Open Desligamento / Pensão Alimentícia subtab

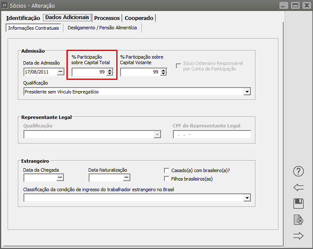(102, 28)
